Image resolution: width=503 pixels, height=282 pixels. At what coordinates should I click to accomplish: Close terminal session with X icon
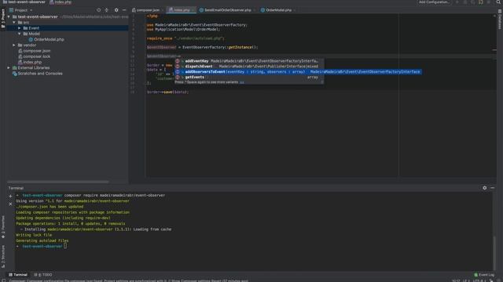(10, 204)
